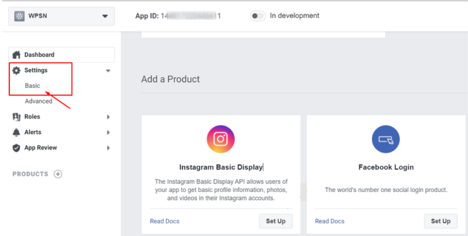Open Advanced settings item
Viewport: 468px width, 236px height.
pyautogui.click(x=38, y=101)
